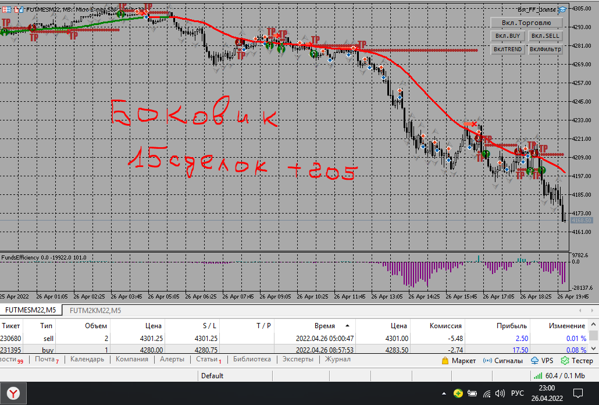Open the Календарь tab
This screenshot has height=405, width=599.
87,360
